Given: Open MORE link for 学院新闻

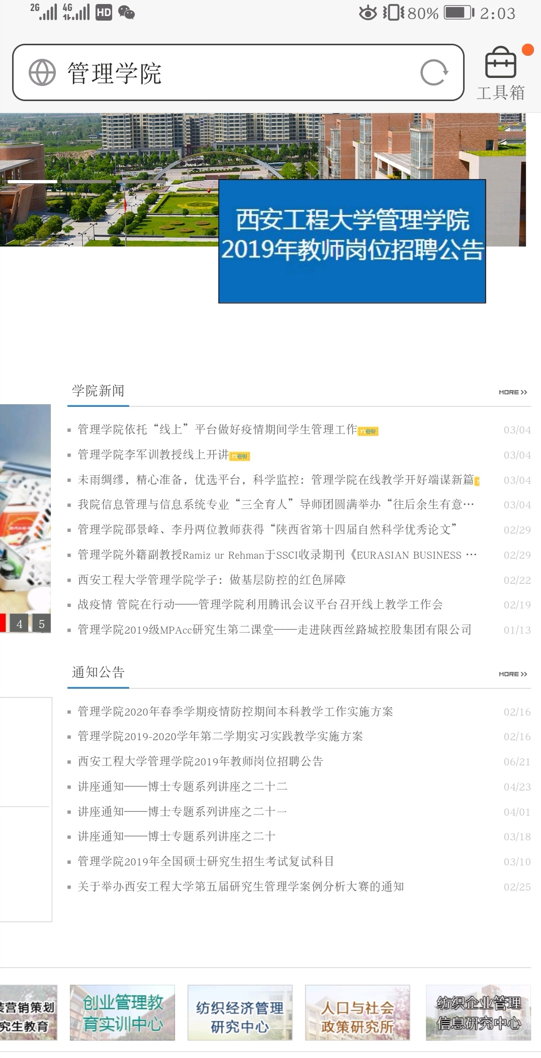Looking at the screenshot, I should click(x=513, y=392).
